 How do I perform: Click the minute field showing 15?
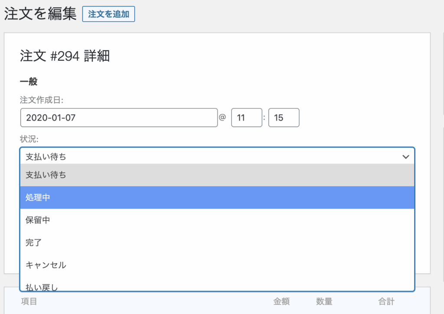pos(284,118)
